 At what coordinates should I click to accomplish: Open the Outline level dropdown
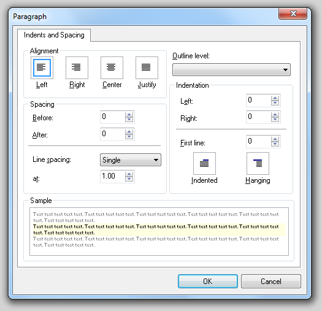point(231,70)
